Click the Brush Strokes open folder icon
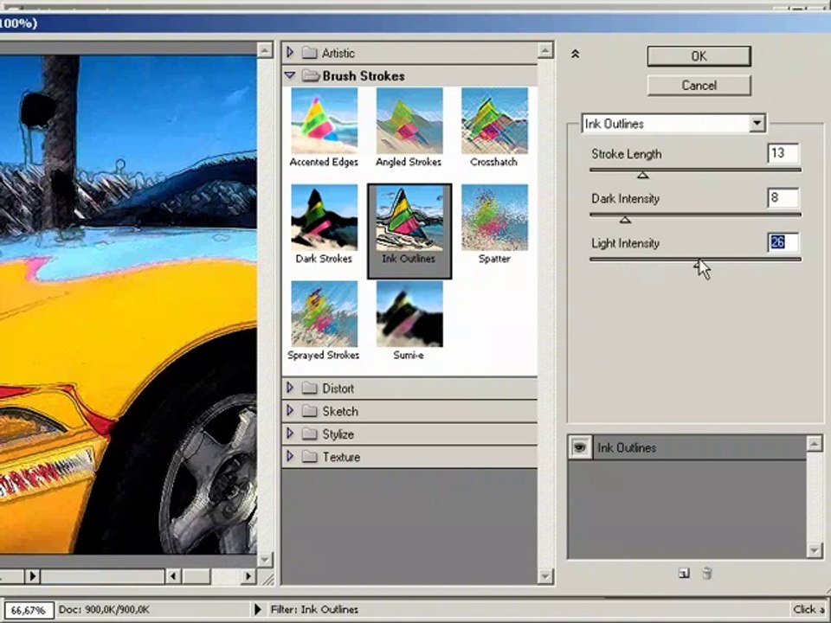The image size is (831, 623). point(311,76)
